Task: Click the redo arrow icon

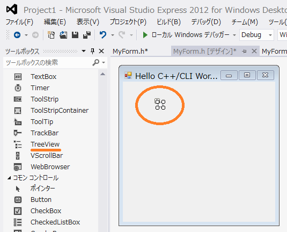Action: pyautogui.click(x=122, y=35)
